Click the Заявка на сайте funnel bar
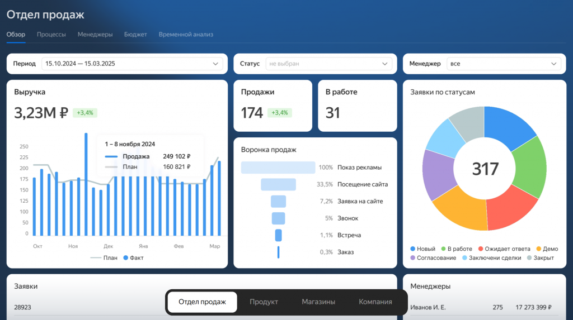Viewport: 573px width, 320px height. [279, 202]
